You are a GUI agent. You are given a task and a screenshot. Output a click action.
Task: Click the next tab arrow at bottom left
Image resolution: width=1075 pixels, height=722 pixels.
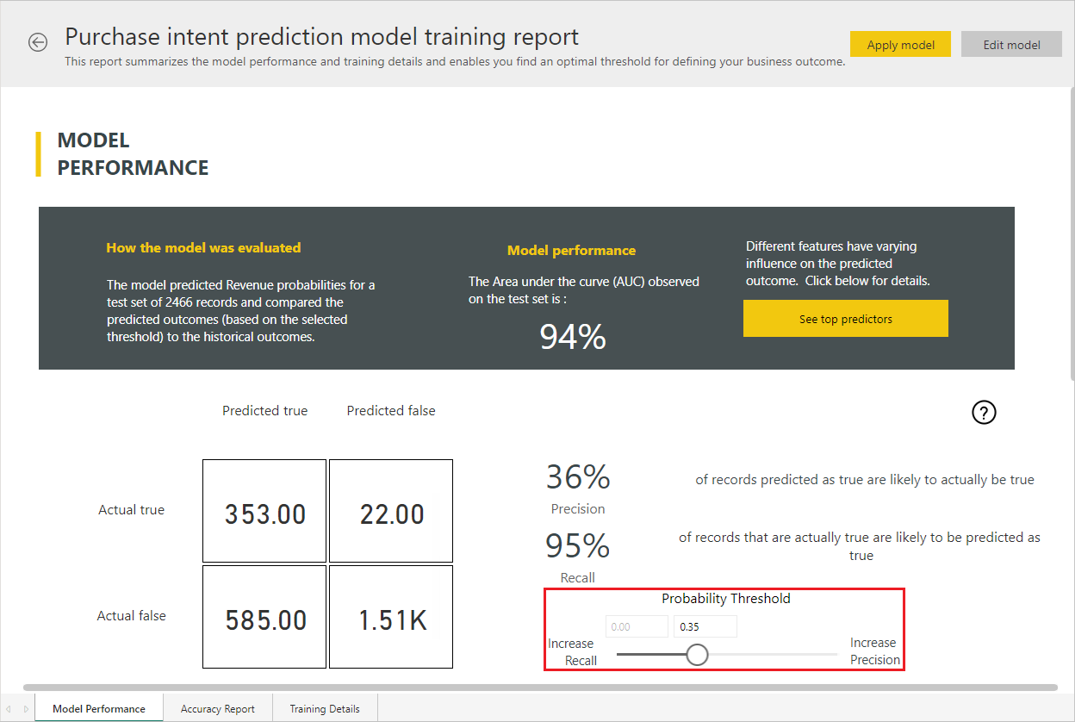26,708
